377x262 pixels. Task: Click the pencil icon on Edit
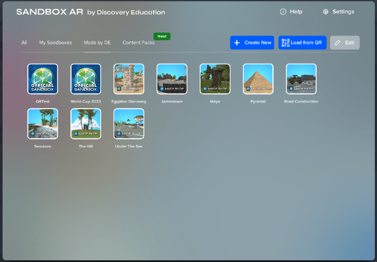[x=337, y=43]
